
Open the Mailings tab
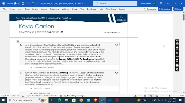coord(65,9)
